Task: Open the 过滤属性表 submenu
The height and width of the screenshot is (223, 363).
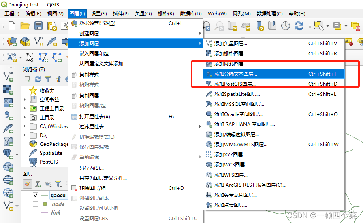Action: click(136, 126)
